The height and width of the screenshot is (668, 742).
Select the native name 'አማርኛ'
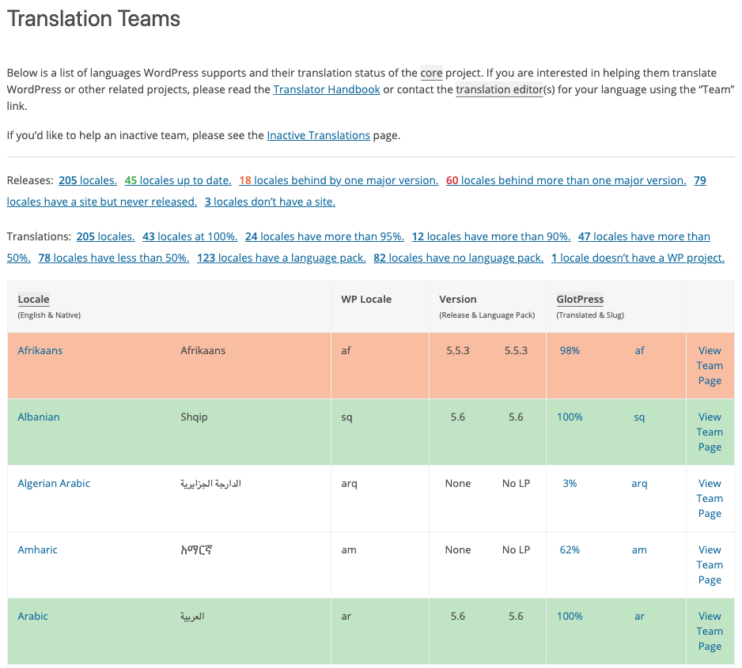coord(196,549)
